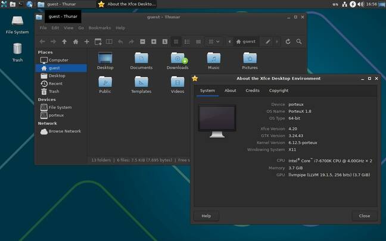The height and width of the screenshot is (241, 386).
Task: Zoom out with the minus icon
Action: point(142,42)
